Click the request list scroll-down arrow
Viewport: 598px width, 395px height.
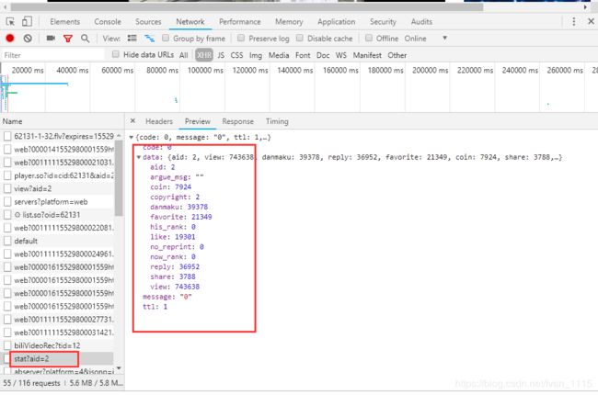pos(119,368)
